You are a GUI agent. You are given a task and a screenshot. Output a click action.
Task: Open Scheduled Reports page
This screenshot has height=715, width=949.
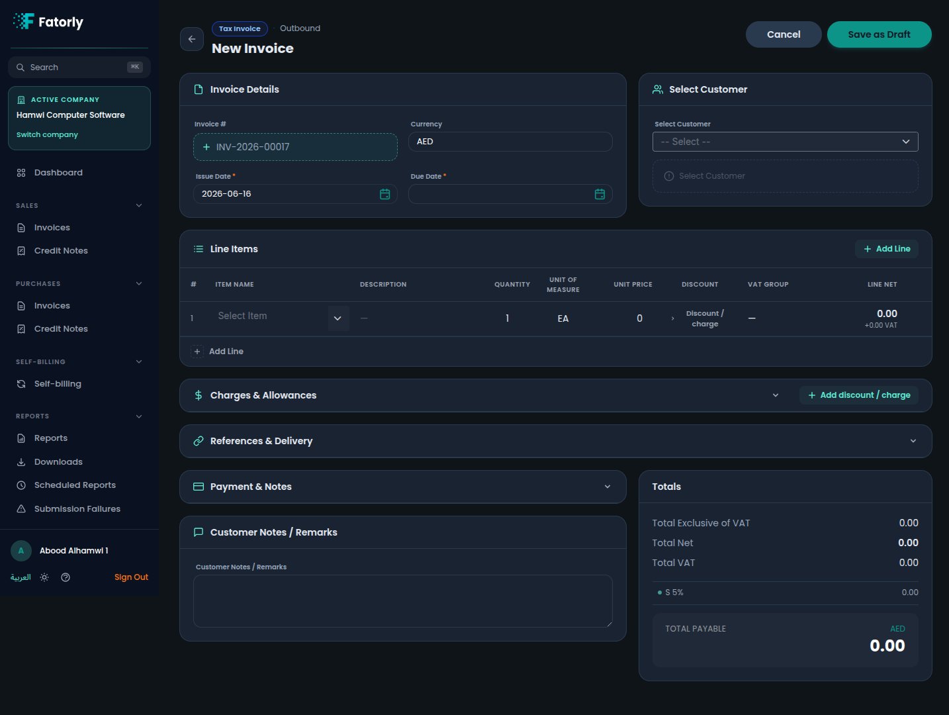click(x=79, y=485)
